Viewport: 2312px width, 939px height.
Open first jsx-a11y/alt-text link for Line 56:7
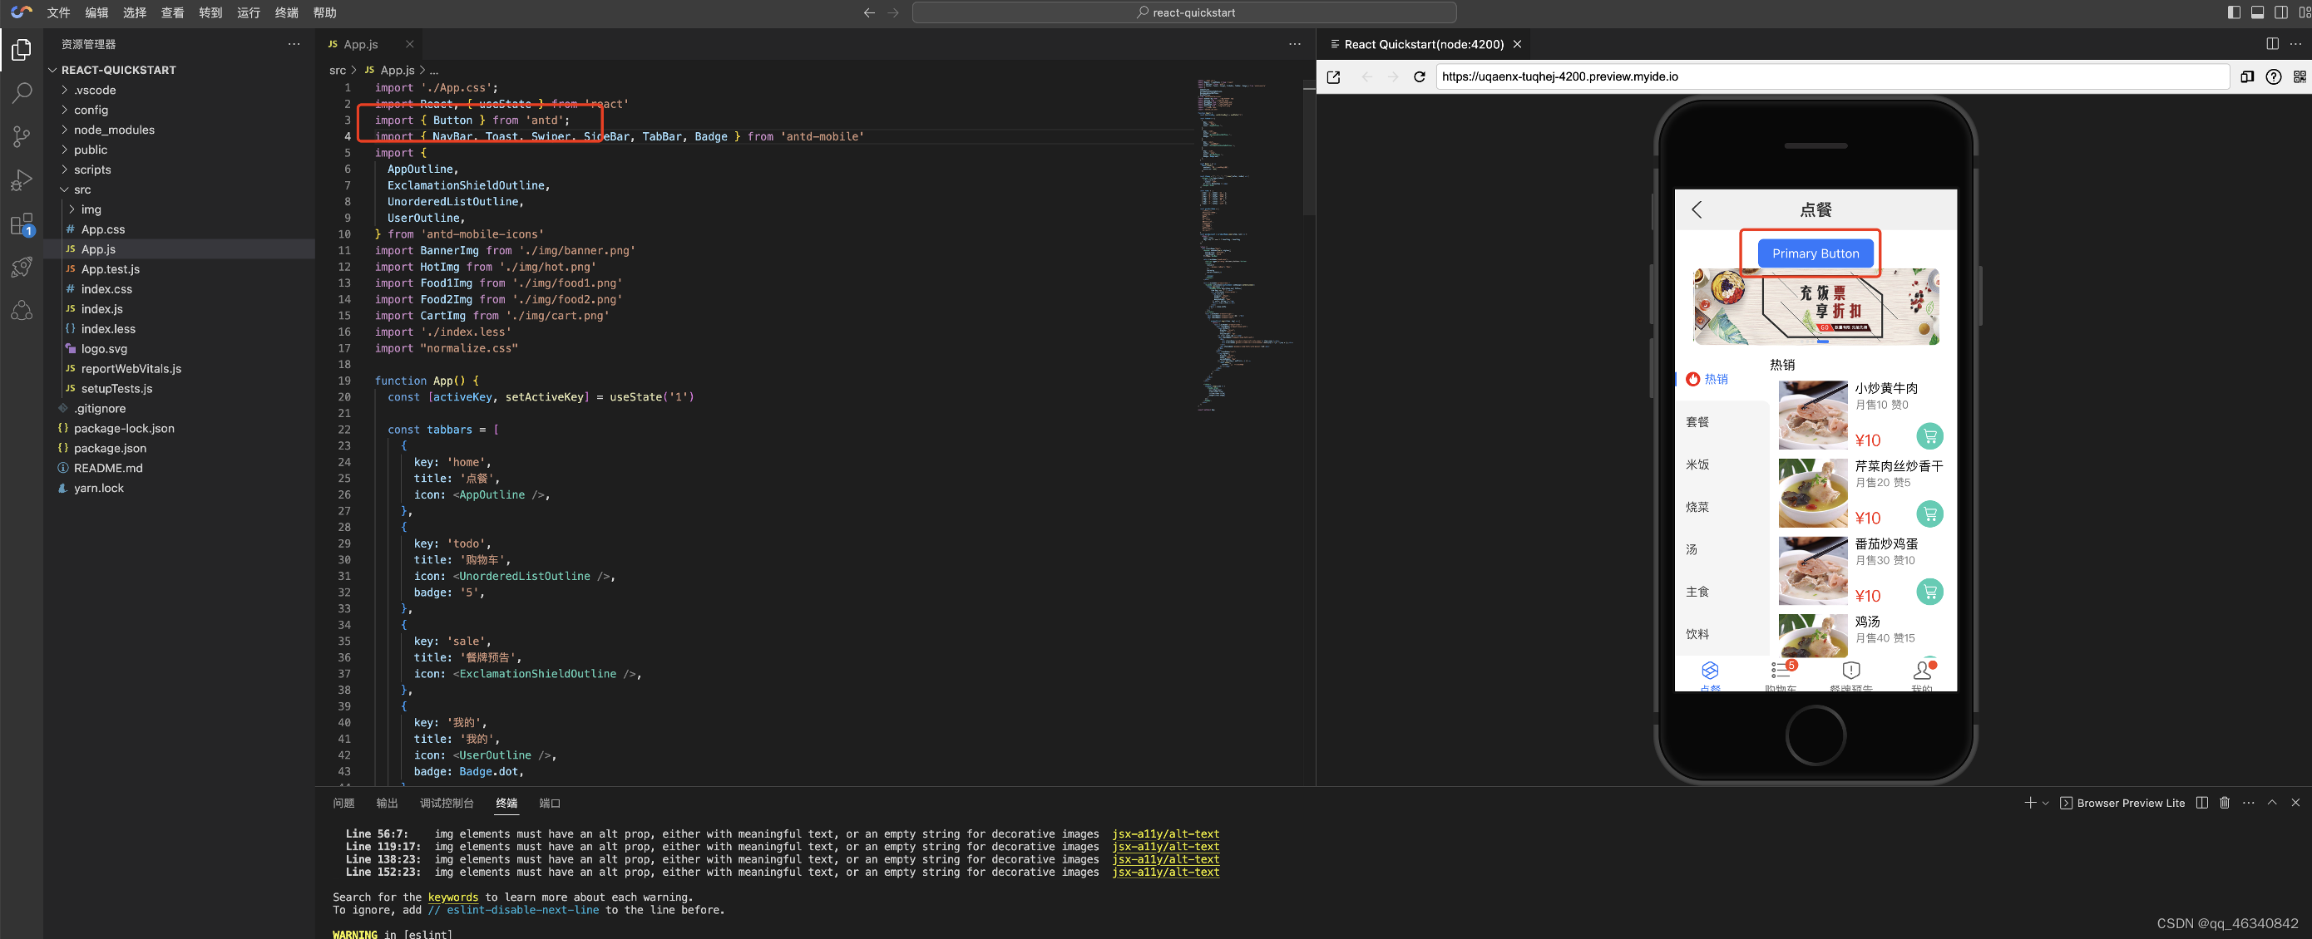[1165, 834]
